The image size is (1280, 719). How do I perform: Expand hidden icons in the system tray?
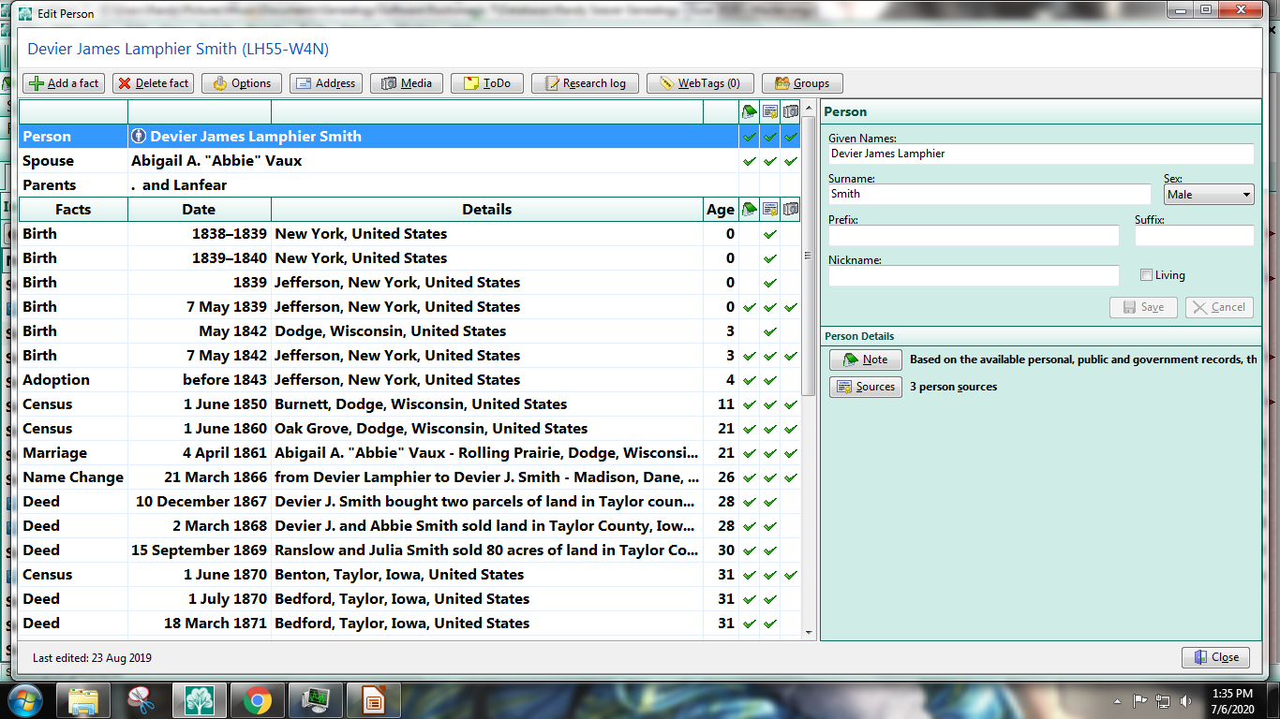click(x=1116, y=699)
